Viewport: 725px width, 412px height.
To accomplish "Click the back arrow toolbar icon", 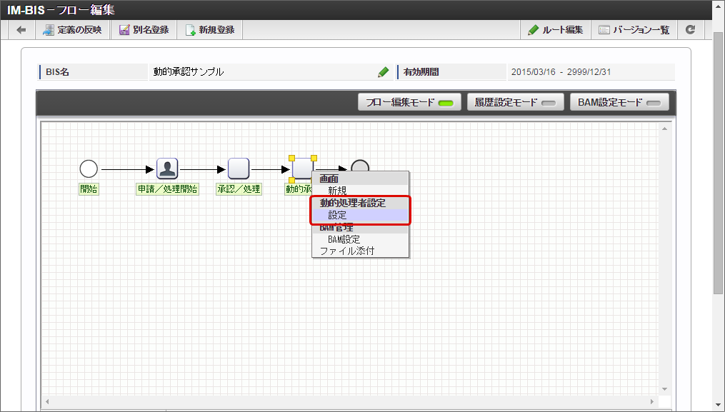I will coord(21,30).
